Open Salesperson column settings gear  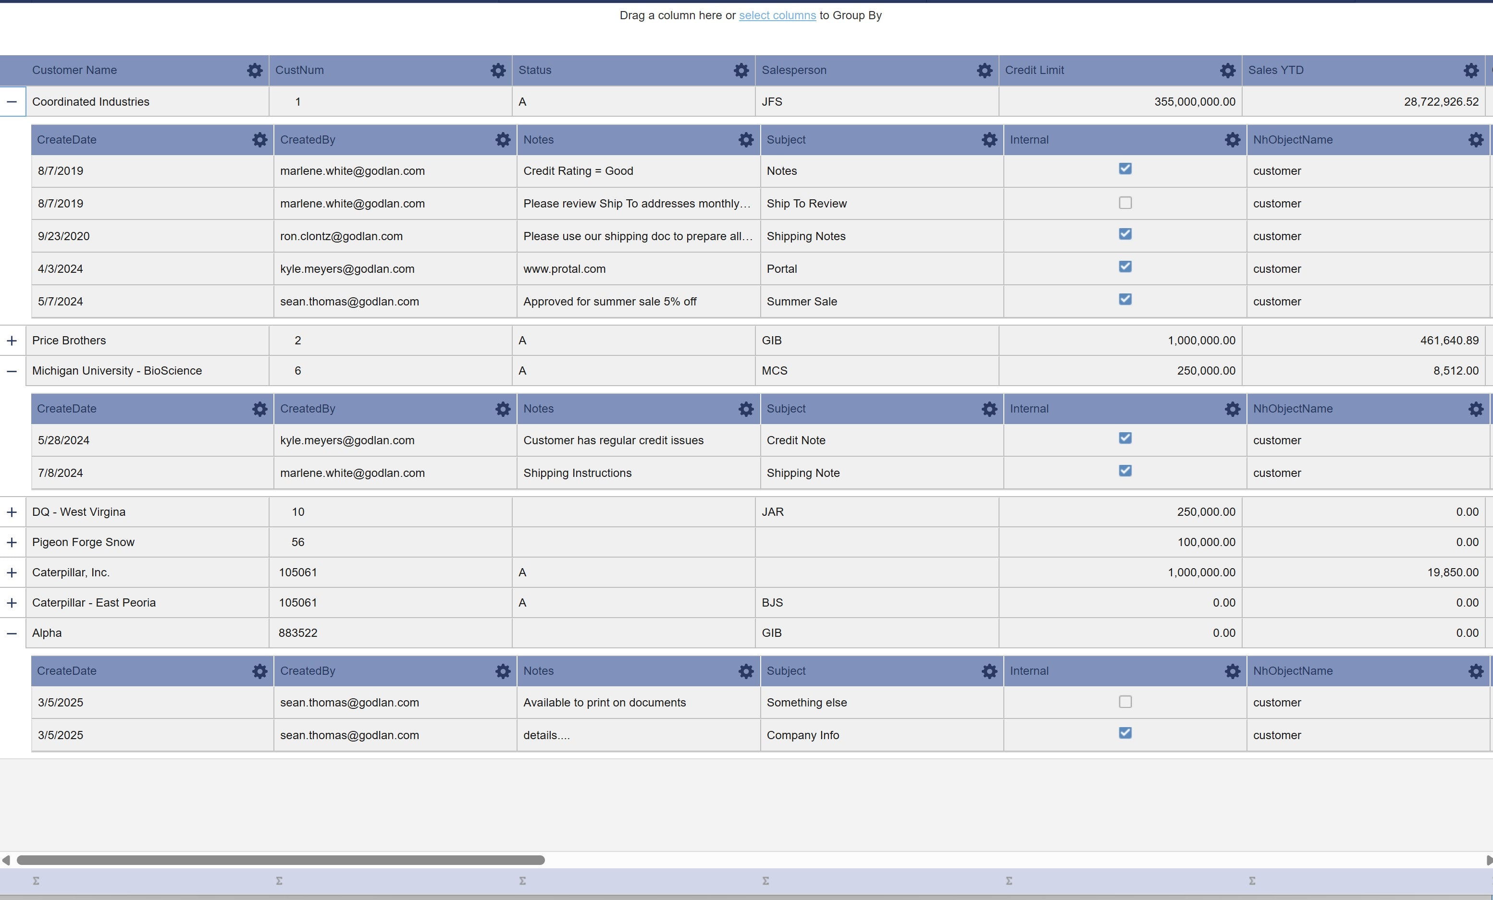[984, 70]
